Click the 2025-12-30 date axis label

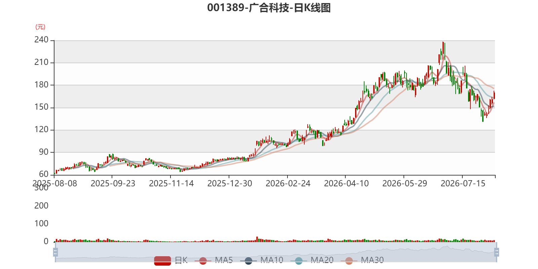(230, 184)
